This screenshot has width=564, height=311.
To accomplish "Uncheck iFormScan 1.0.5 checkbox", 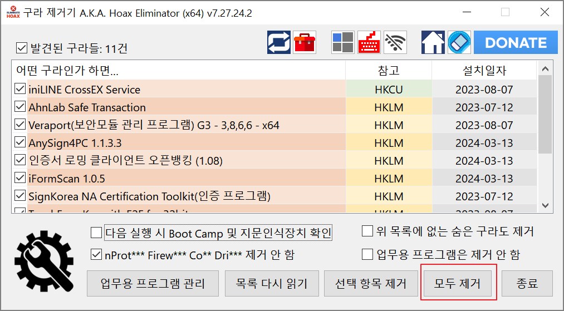I will 20,178.
